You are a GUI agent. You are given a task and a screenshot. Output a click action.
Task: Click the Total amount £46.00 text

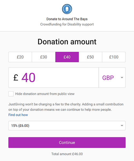pos(67,154)
